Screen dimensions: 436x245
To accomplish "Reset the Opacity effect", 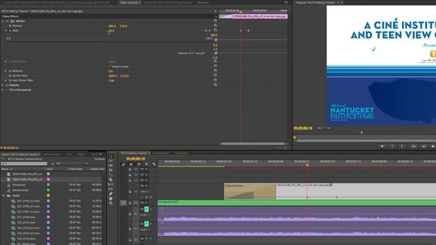I will pyautogui.click(x=215, y=84).
